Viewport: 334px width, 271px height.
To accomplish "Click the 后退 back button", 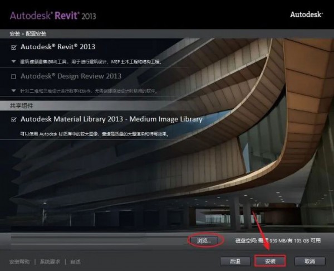I will tap(235, 261).
